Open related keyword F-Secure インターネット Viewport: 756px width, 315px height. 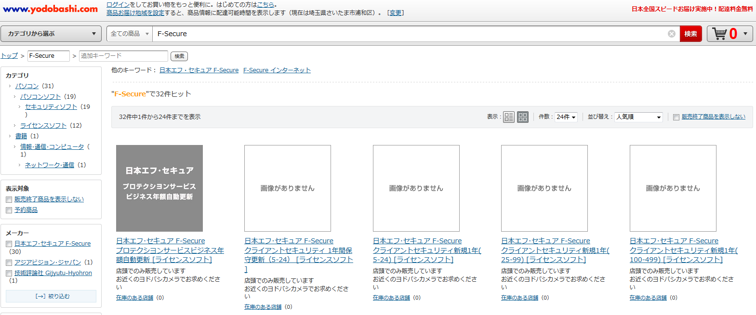(x=277, y=70)
